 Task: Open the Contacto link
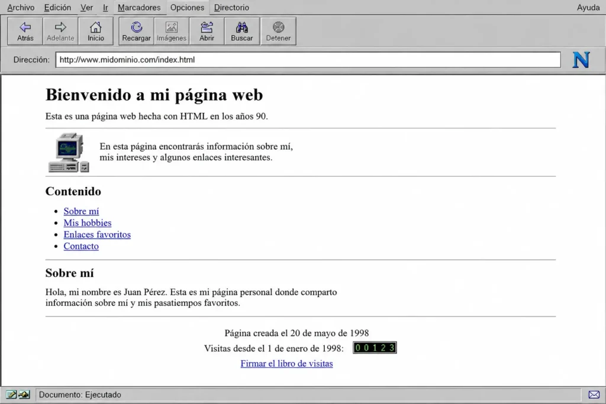(x=81, y=246)
